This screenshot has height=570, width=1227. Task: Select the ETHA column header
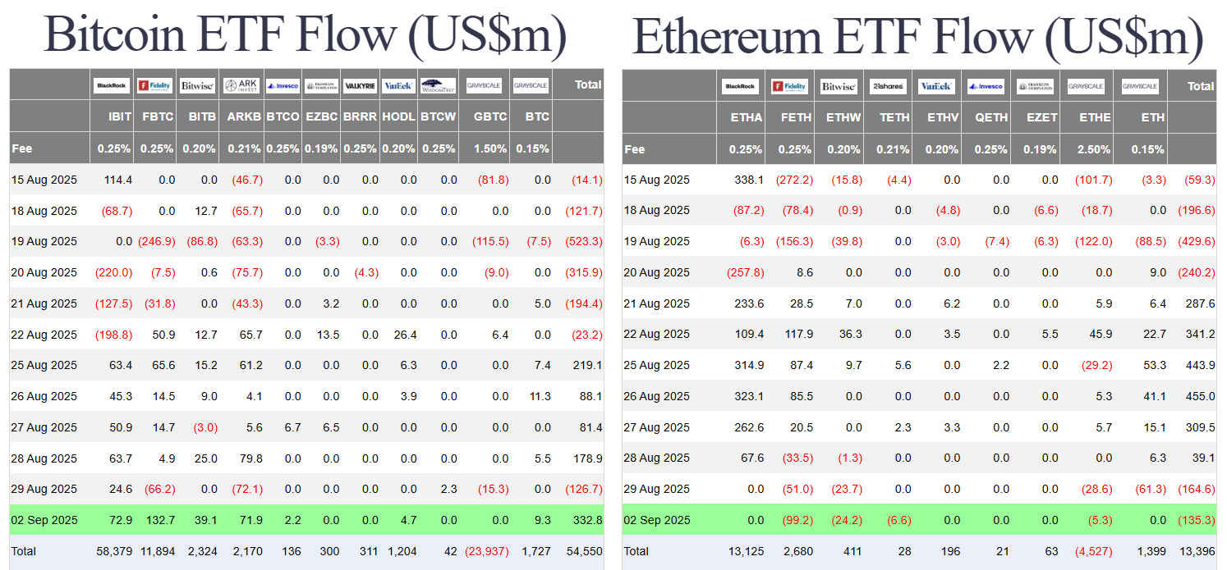747,117
